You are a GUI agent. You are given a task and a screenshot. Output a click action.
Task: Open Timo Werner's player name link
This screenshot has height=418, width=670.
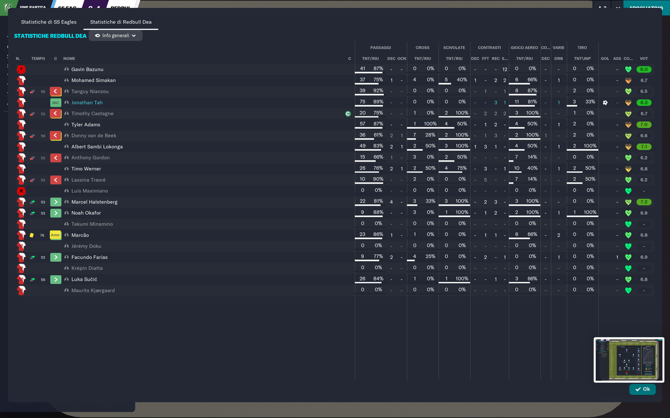[x=86, y=169]
